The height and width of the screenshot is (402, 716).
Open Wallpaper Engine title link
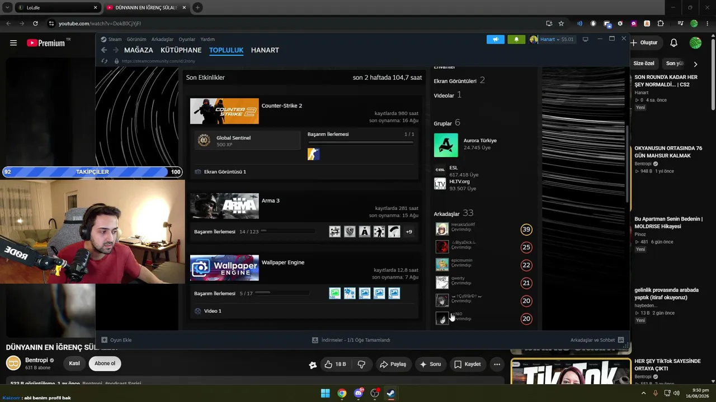tap(283, 262)
